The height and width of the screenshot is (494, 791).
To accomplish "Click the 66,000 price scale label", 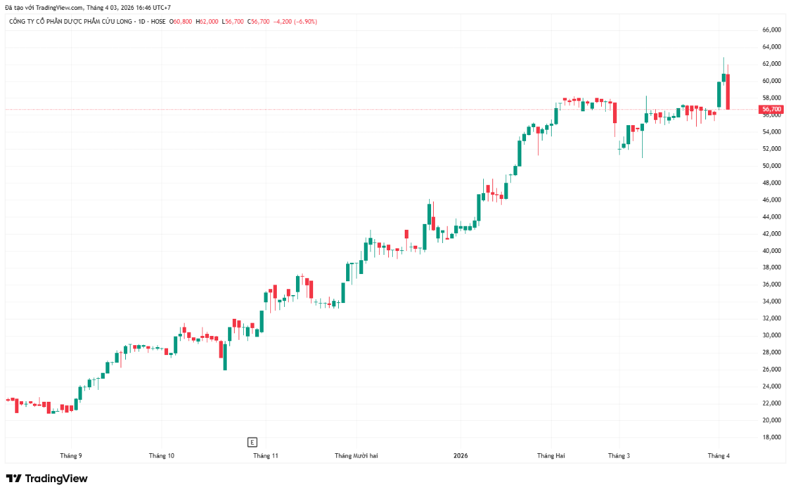I will click(x=771, y=30).
